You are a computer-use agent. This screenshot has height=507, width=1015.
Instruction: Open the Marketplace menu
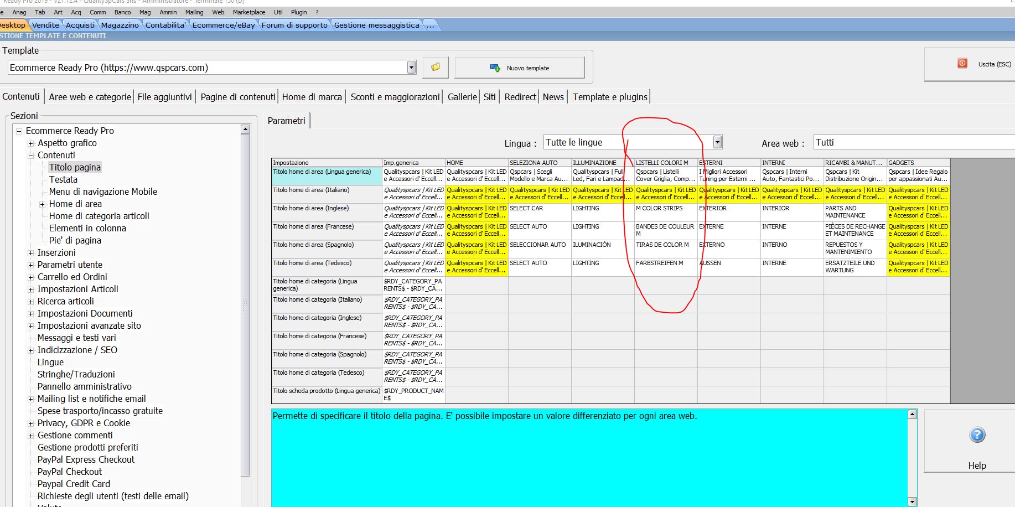tap(249, 12)
